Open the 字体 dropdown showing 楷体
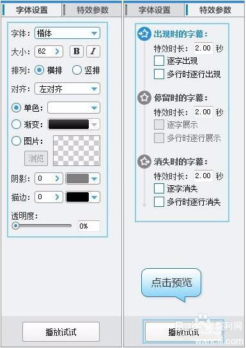Viewport: 246px width, 348px height. (x=67, y=33)
